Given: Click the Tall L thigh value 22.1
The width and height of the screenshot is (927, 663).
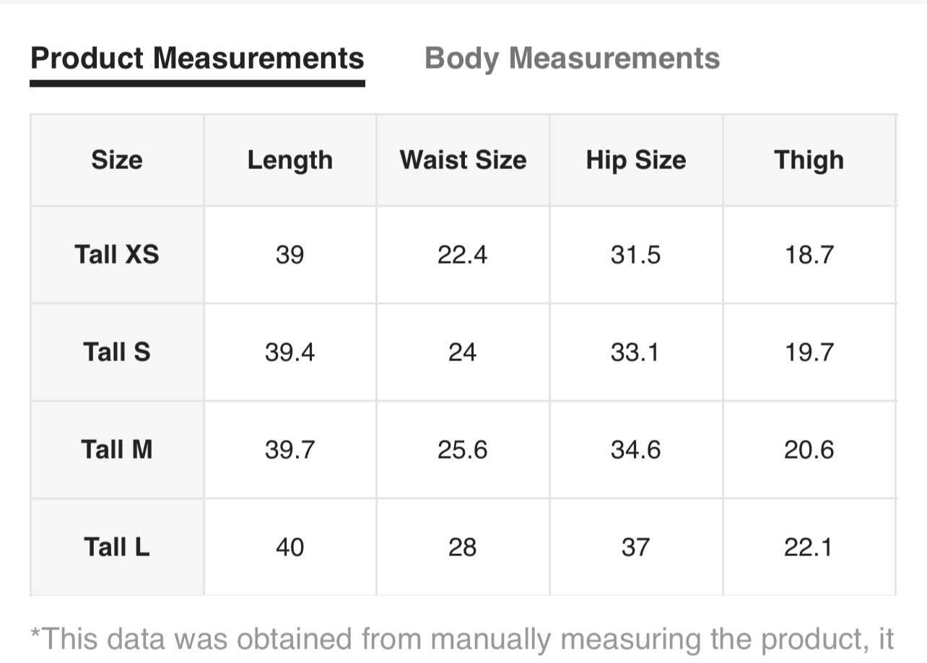Looking at the screenshot, I should 809,547.
